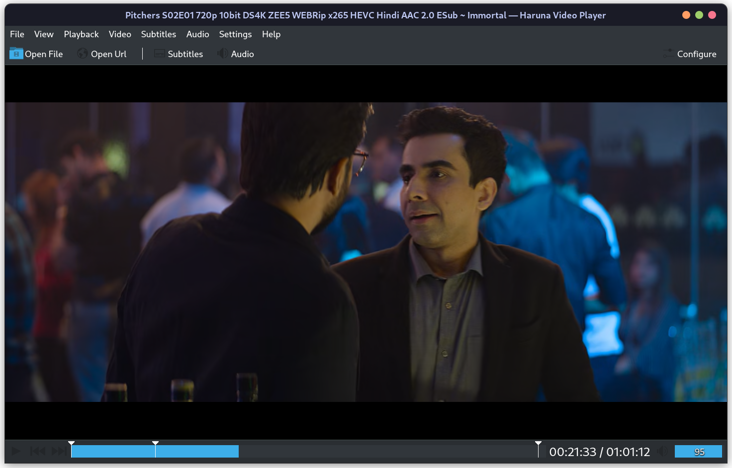Click the Audio speaker icon in the toolbar
732x468 pixels.
(222, 54)
